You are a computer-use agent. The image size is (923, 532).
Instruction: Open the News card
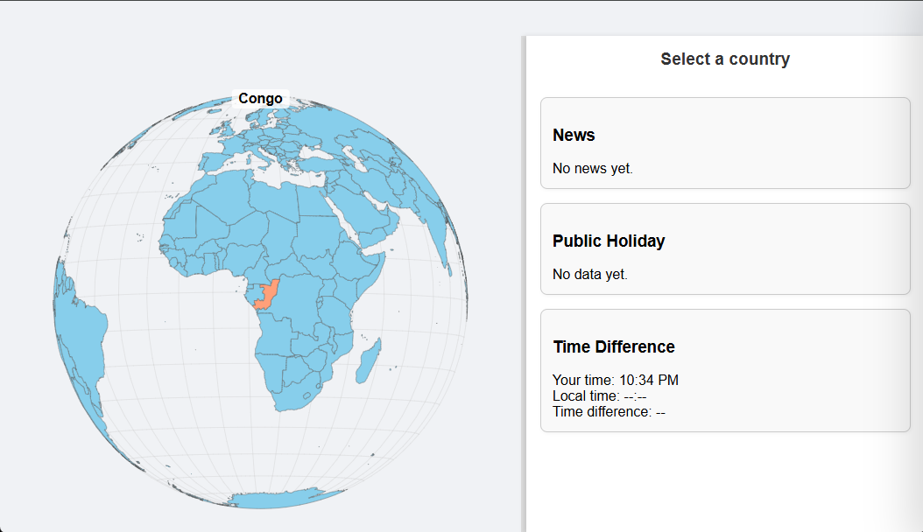tap(725, 143)
